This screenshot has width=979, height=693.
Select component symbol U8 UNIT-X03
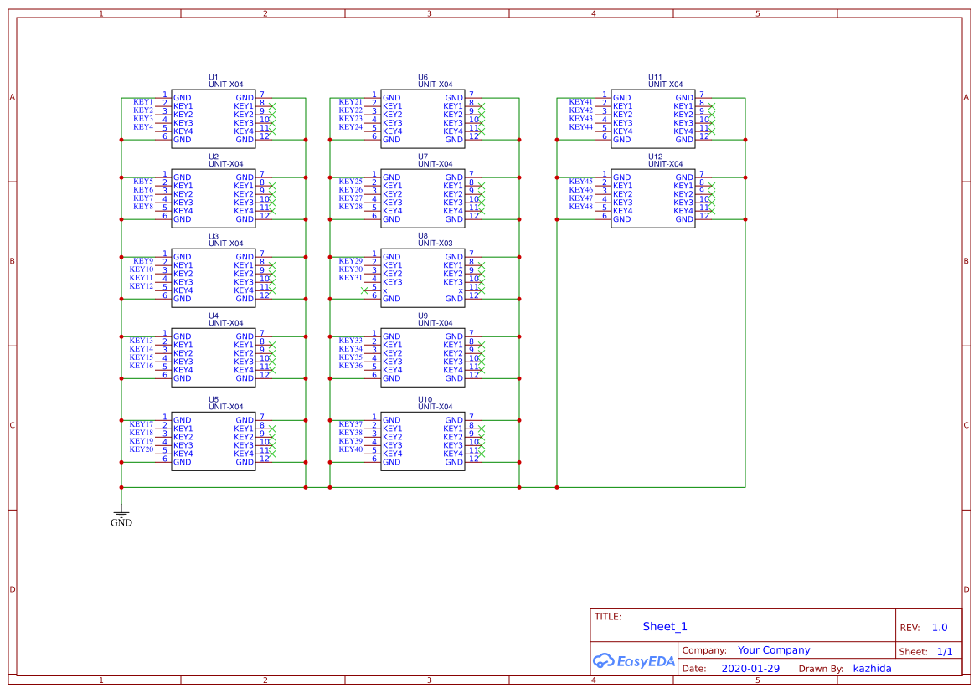point(423,276)
